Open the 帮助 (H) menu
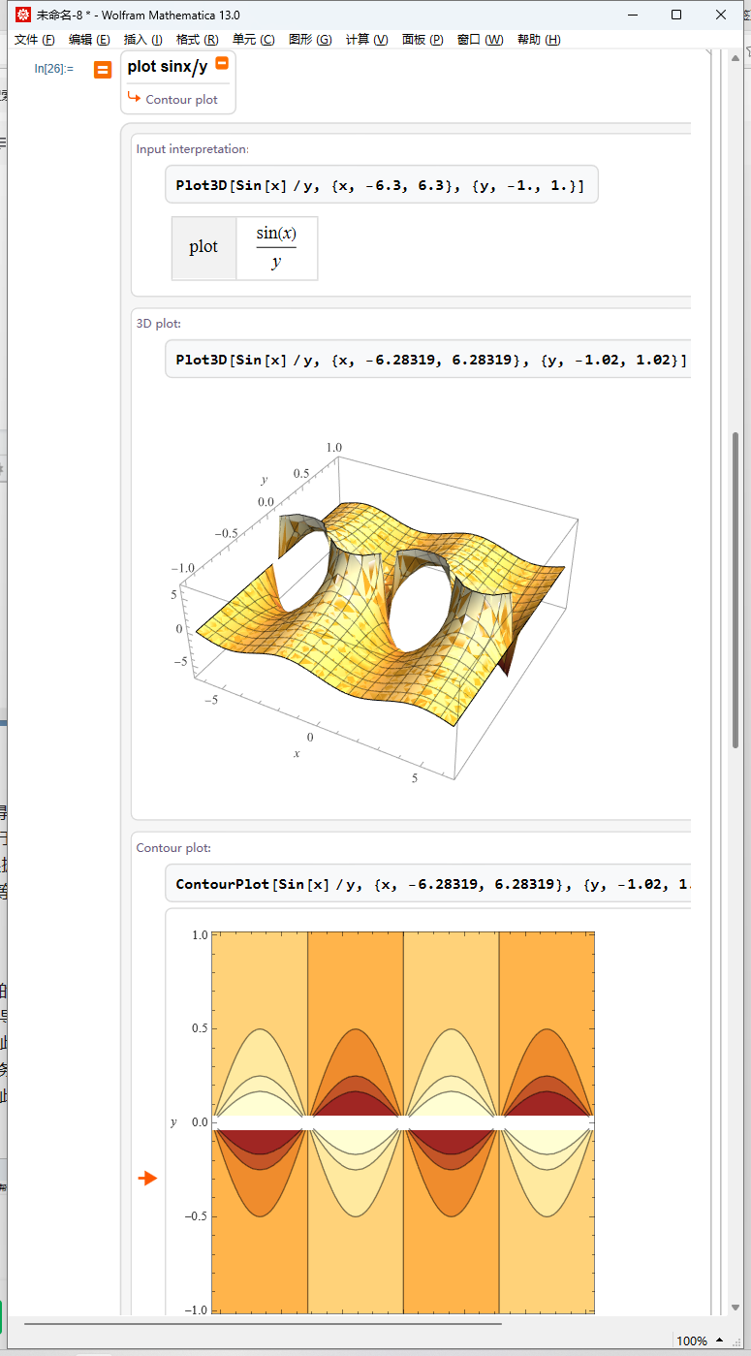 [539, 40]
